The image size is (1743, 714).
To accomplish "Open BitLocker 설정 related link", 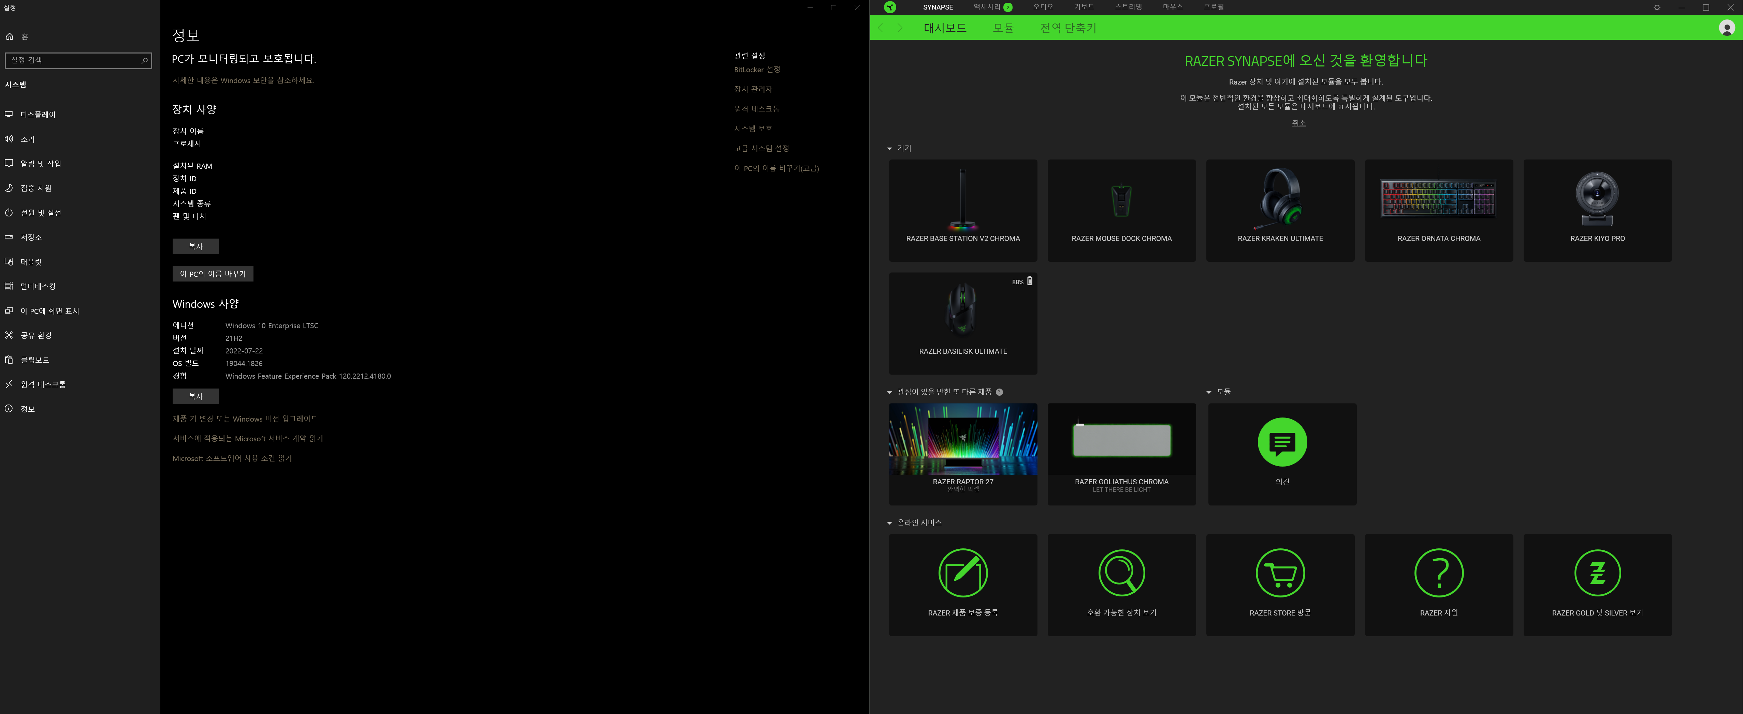I will (756, 70).
